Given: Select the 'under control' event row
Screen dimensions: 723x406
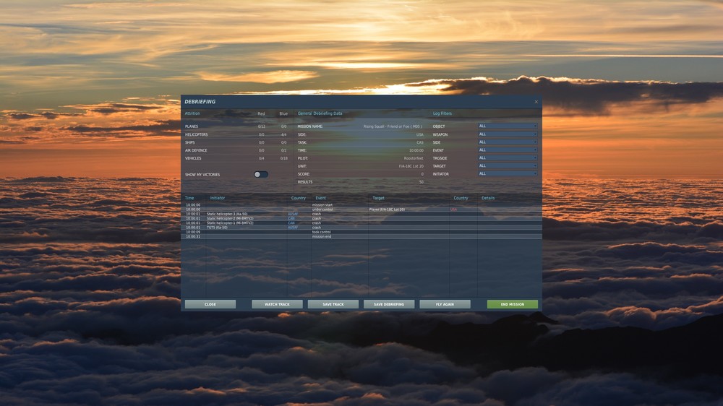Looking at the screenshot, I should coord(361,210).
